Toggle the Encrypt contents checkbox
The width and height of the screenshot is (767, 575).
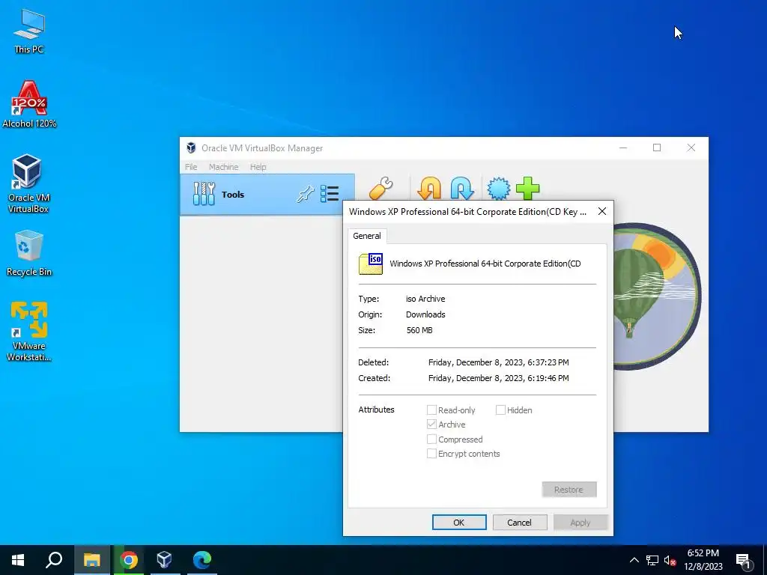point(431,453)
